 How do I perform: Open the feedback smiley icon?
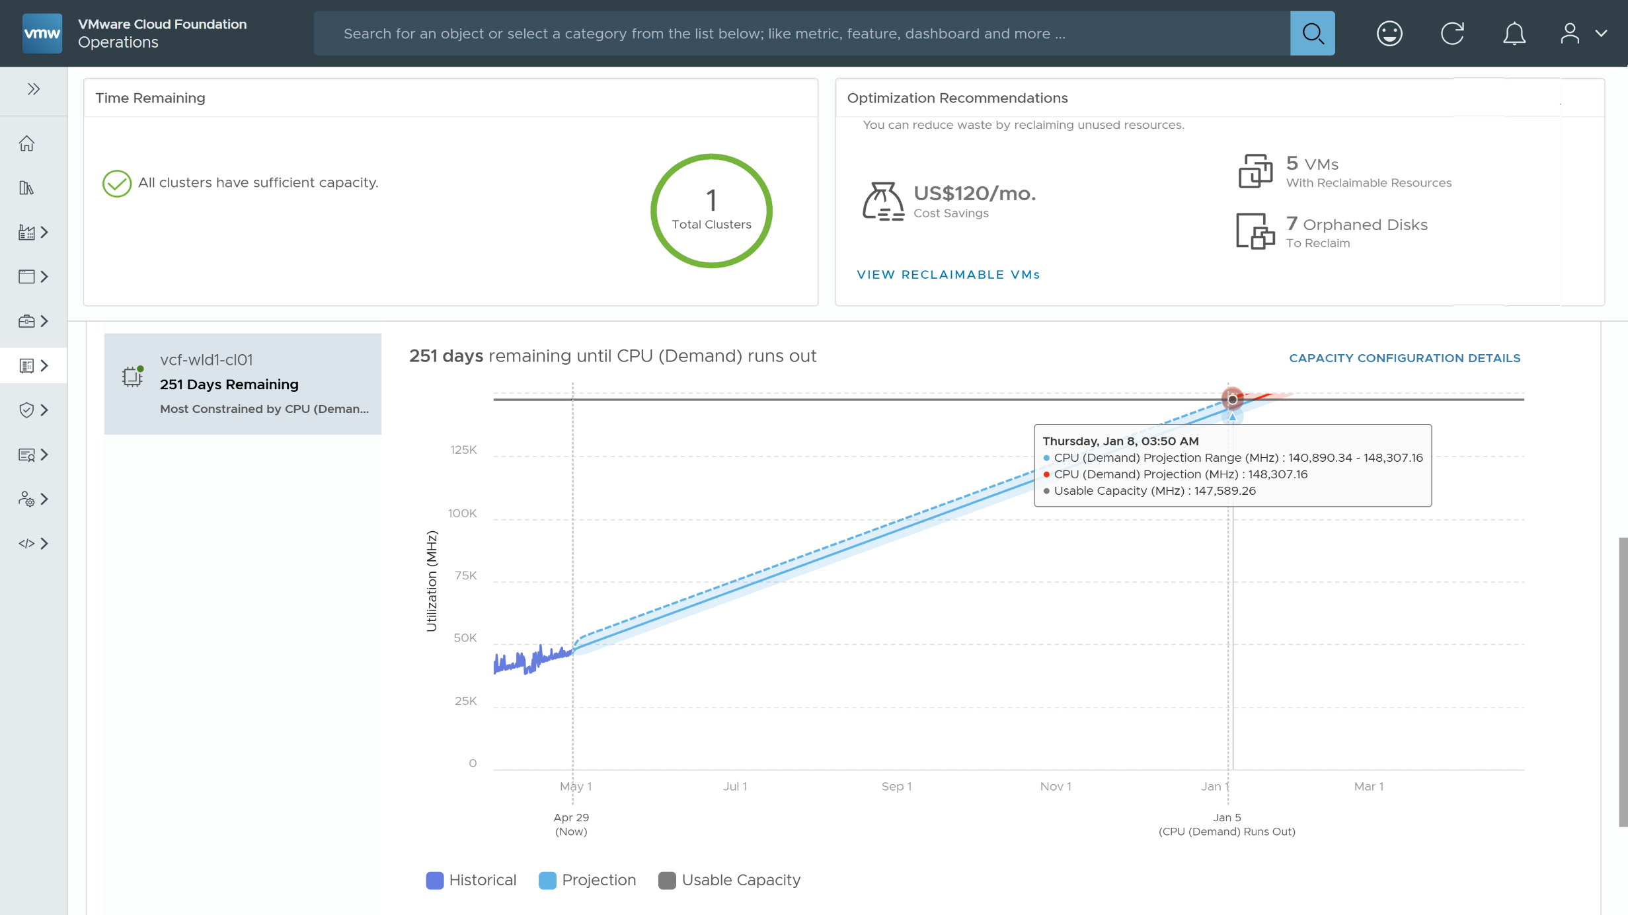click(x=1389, y=33)
